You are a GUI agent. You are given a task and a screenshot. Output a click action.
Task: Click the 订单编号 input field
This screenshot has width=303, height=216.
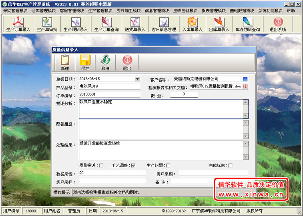tap(110, 94)
